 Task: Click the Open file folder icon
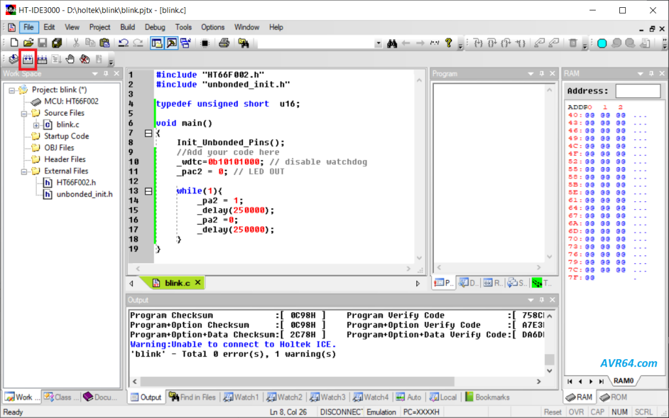(x=27, y=43)
